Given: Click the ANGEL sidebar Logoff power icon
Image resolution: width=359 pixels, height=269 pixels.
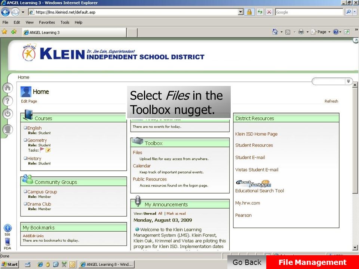Looking at the screenshot, I should pyautogui.click(x=7, y=114).
